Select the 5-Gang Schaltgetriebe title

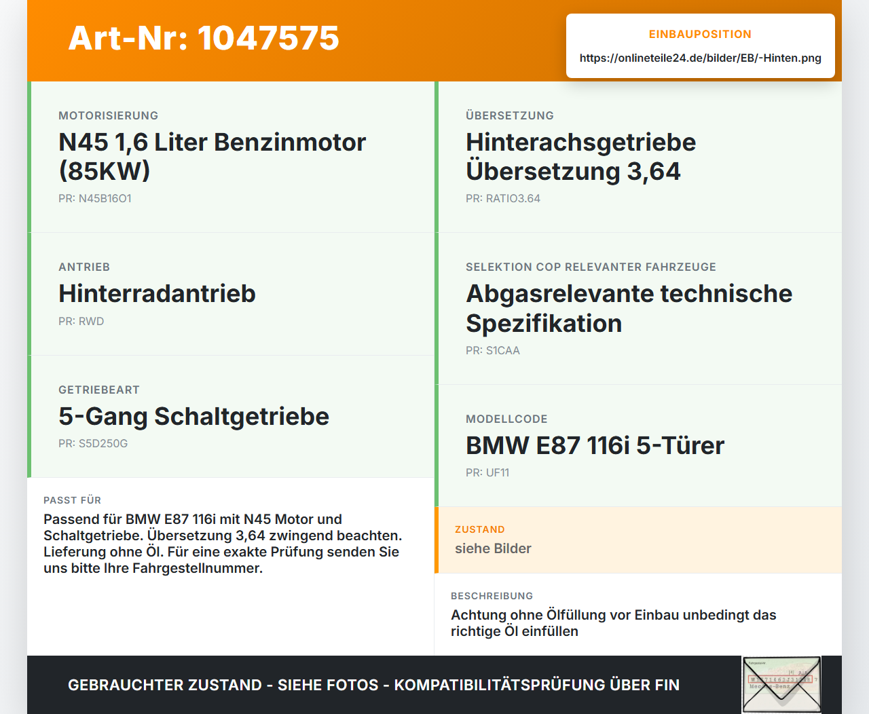pos(193,416)
